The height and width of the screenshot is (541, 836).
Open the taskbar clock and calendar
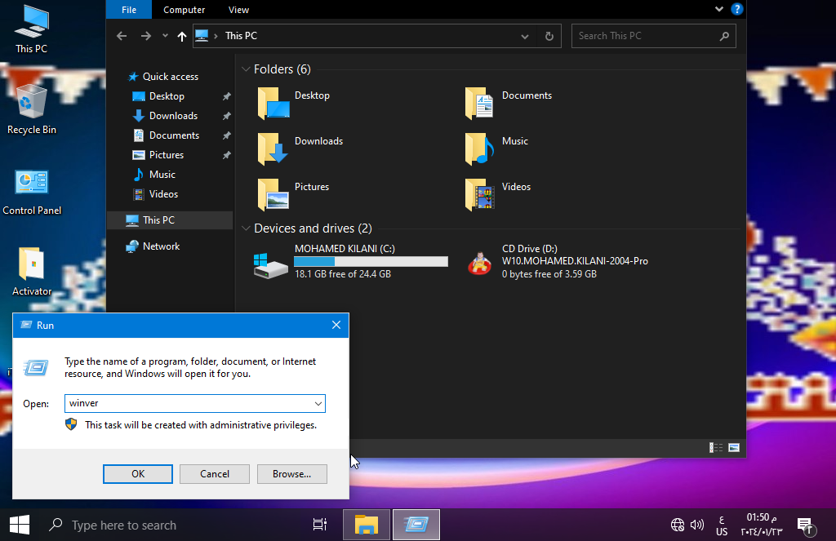(x=762, y=525)
